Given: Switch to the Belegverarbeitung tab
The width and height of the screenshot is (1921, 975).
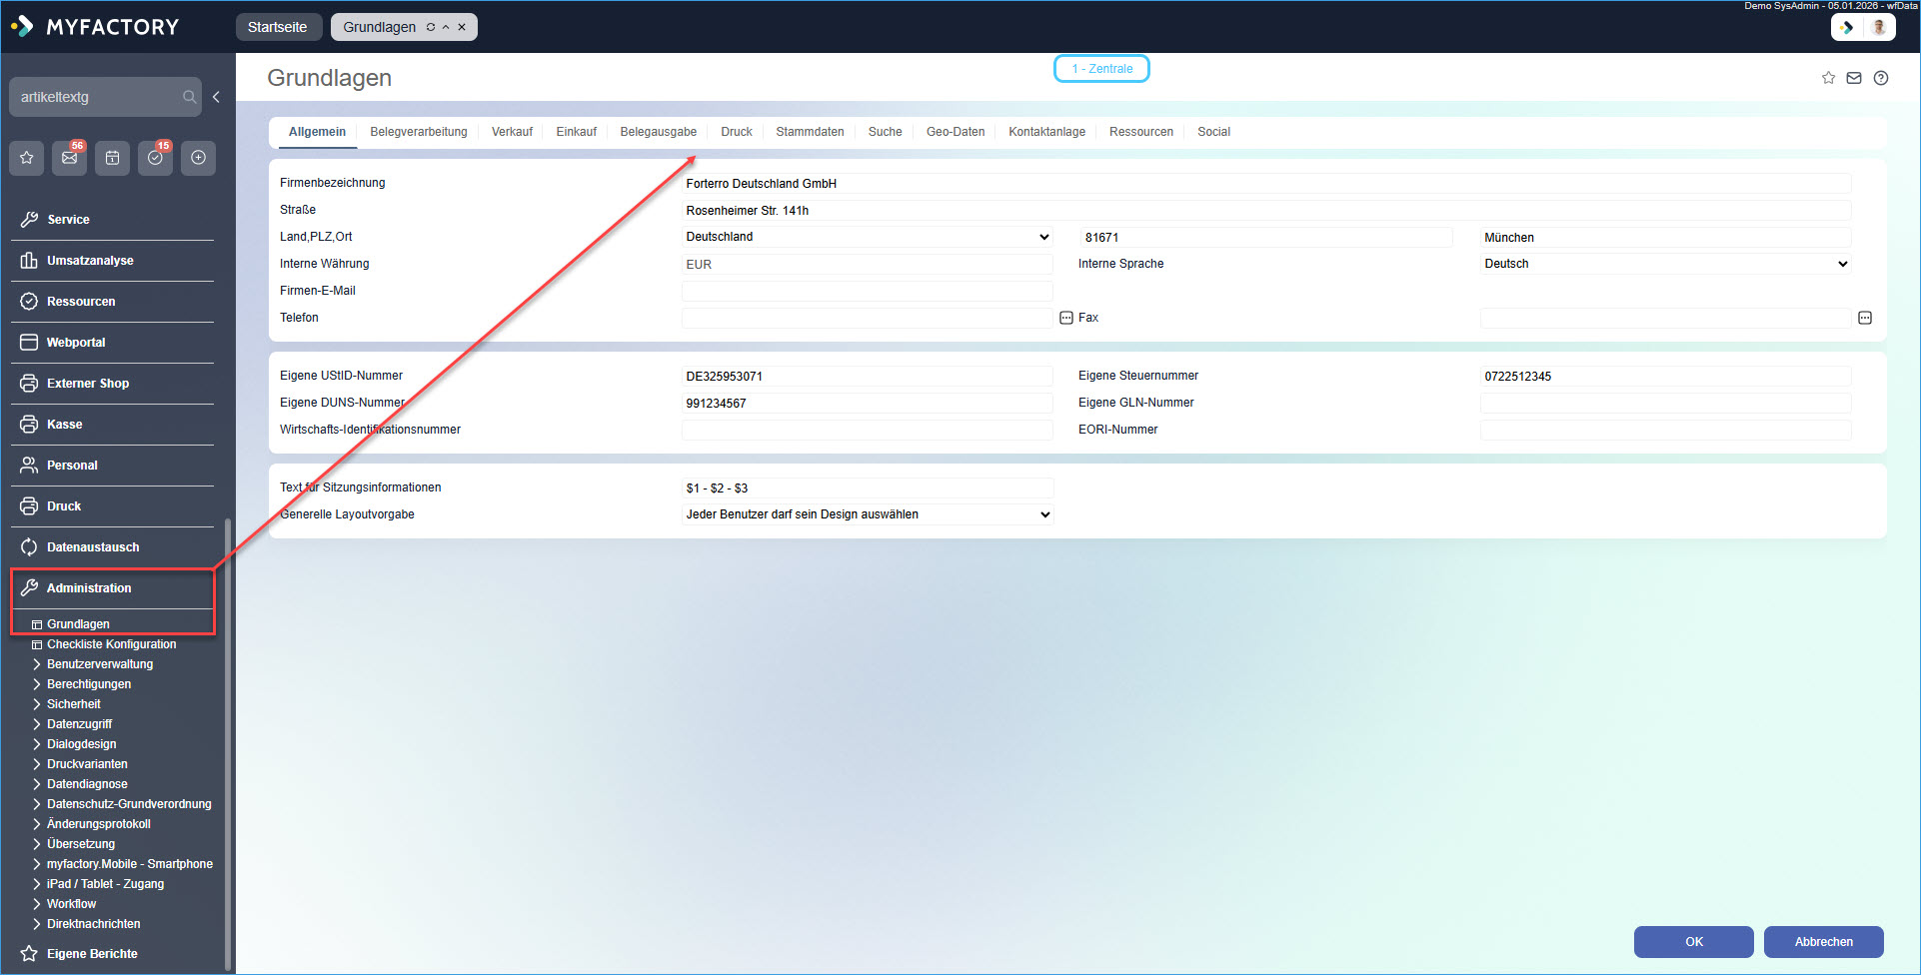Looking at the screenshot, I should [419, 132].
